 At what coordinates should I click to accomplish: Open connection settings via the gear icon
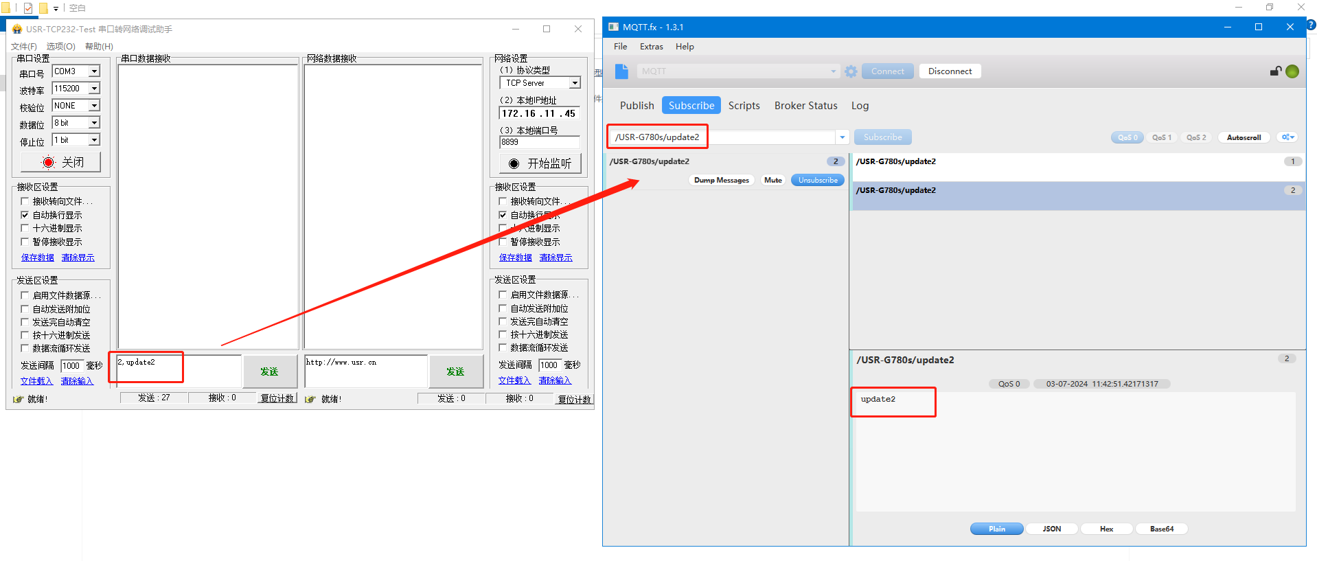click(851, 71)
